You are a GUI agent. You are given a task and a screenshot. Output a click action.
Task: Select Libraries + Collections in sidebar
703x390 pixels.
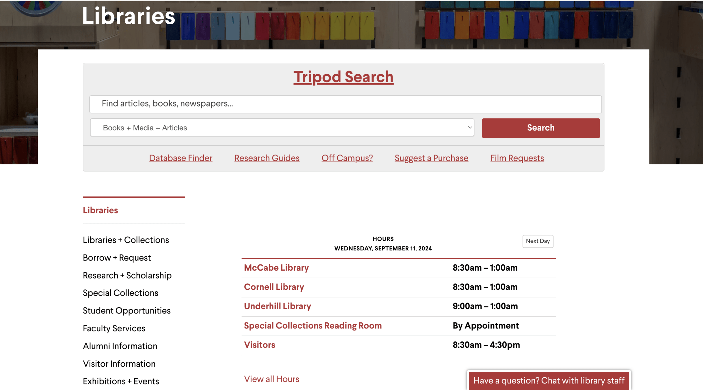coord(126,240)
